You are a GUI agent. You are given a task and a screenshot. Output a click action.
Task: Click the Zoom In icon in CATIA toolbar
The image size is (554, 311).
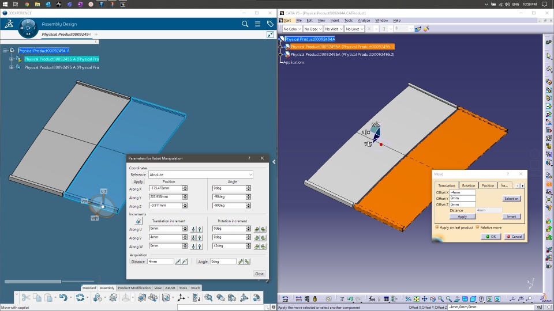click(441, 299)
